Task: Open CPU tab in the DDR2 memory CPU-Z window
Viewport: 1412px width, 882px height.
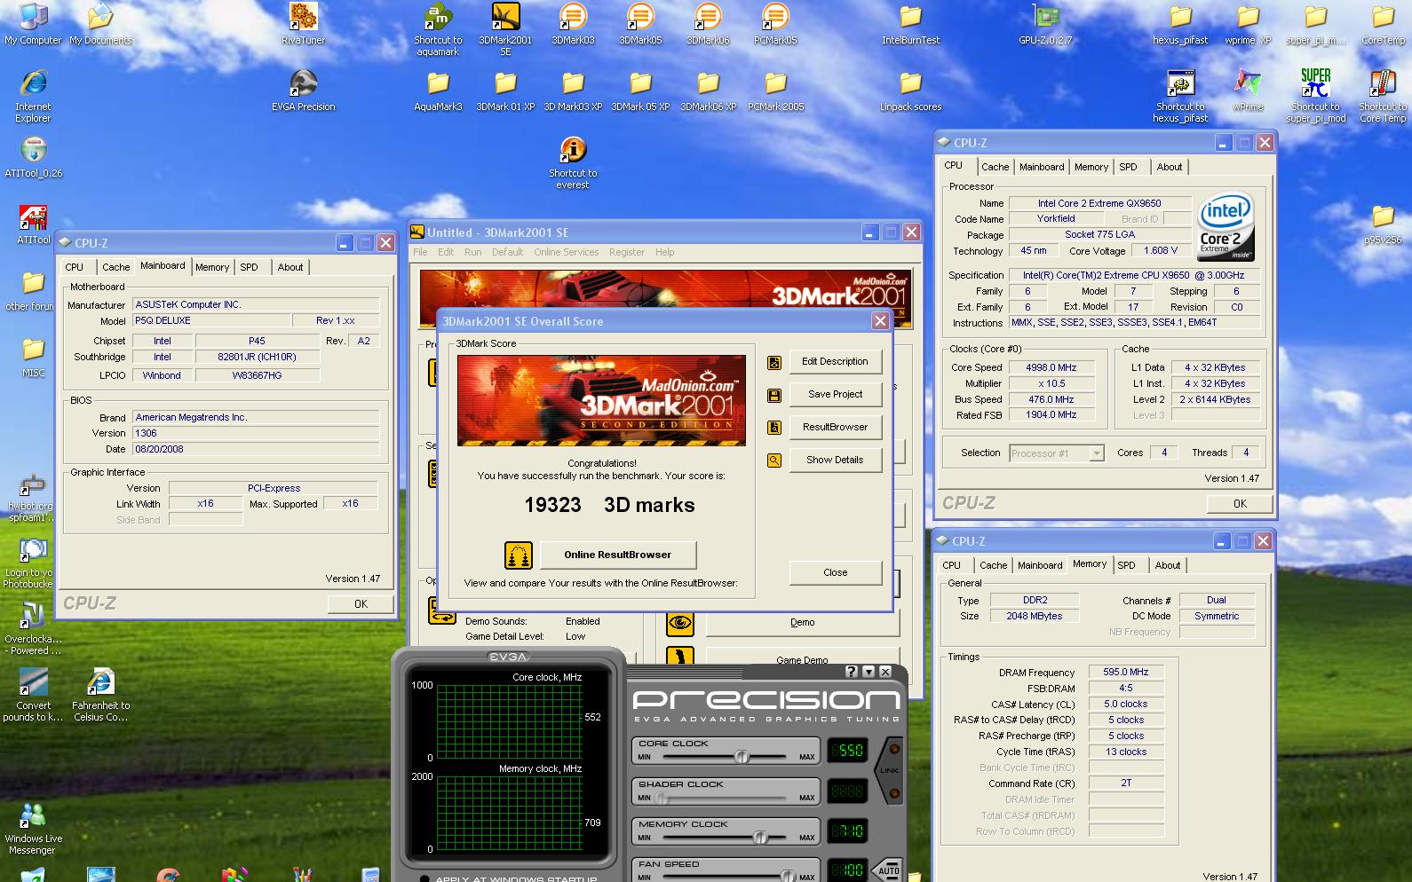Action: coord(951,565)
